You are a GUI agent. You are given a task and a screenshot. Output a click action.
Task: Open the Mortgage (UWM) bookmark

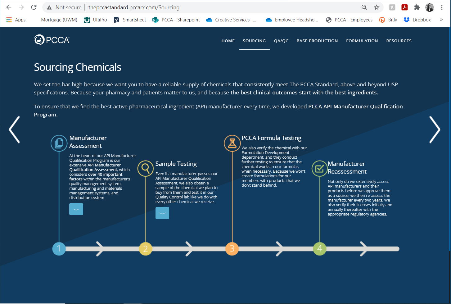point(59,20)
